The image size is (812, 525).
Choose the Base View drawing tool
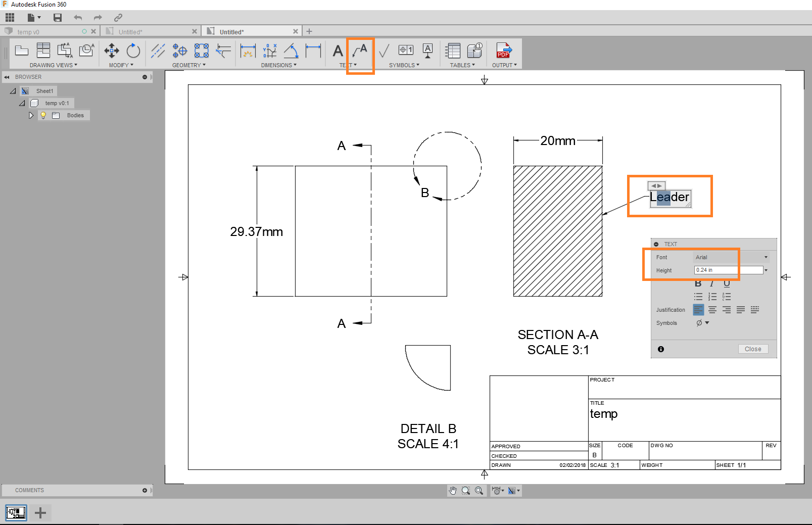22,51
